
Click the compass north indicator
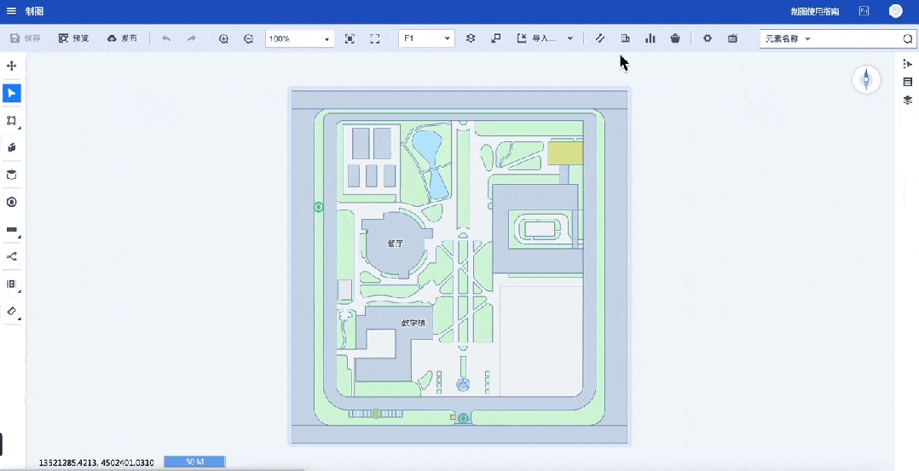866,80
